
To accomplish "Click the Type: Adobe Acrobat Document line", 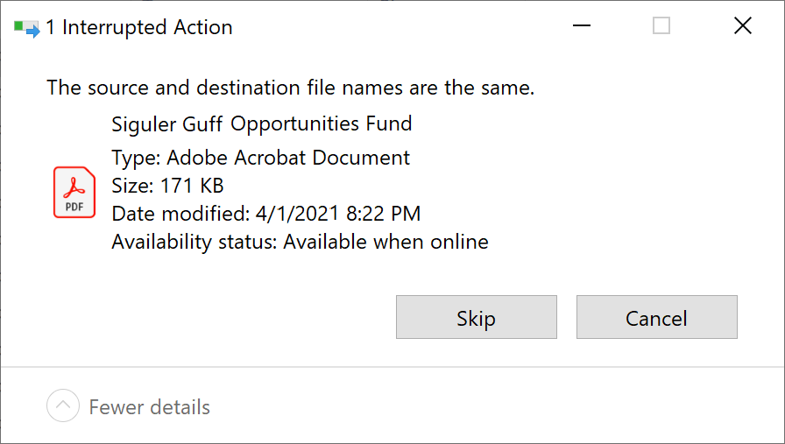I will pyautogui.click(x=260, y=158).
